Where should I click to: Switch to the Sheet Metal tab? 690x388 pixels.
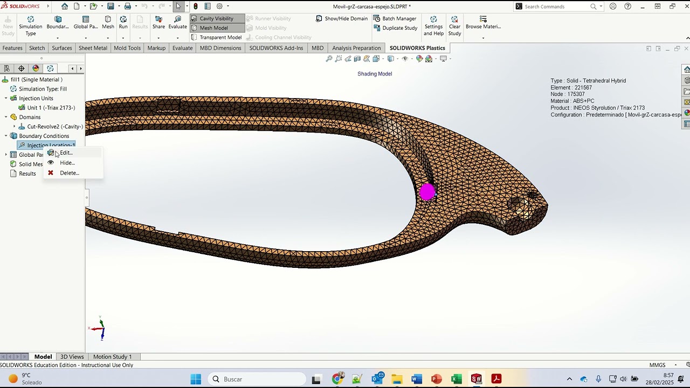(x=93, y=48)
